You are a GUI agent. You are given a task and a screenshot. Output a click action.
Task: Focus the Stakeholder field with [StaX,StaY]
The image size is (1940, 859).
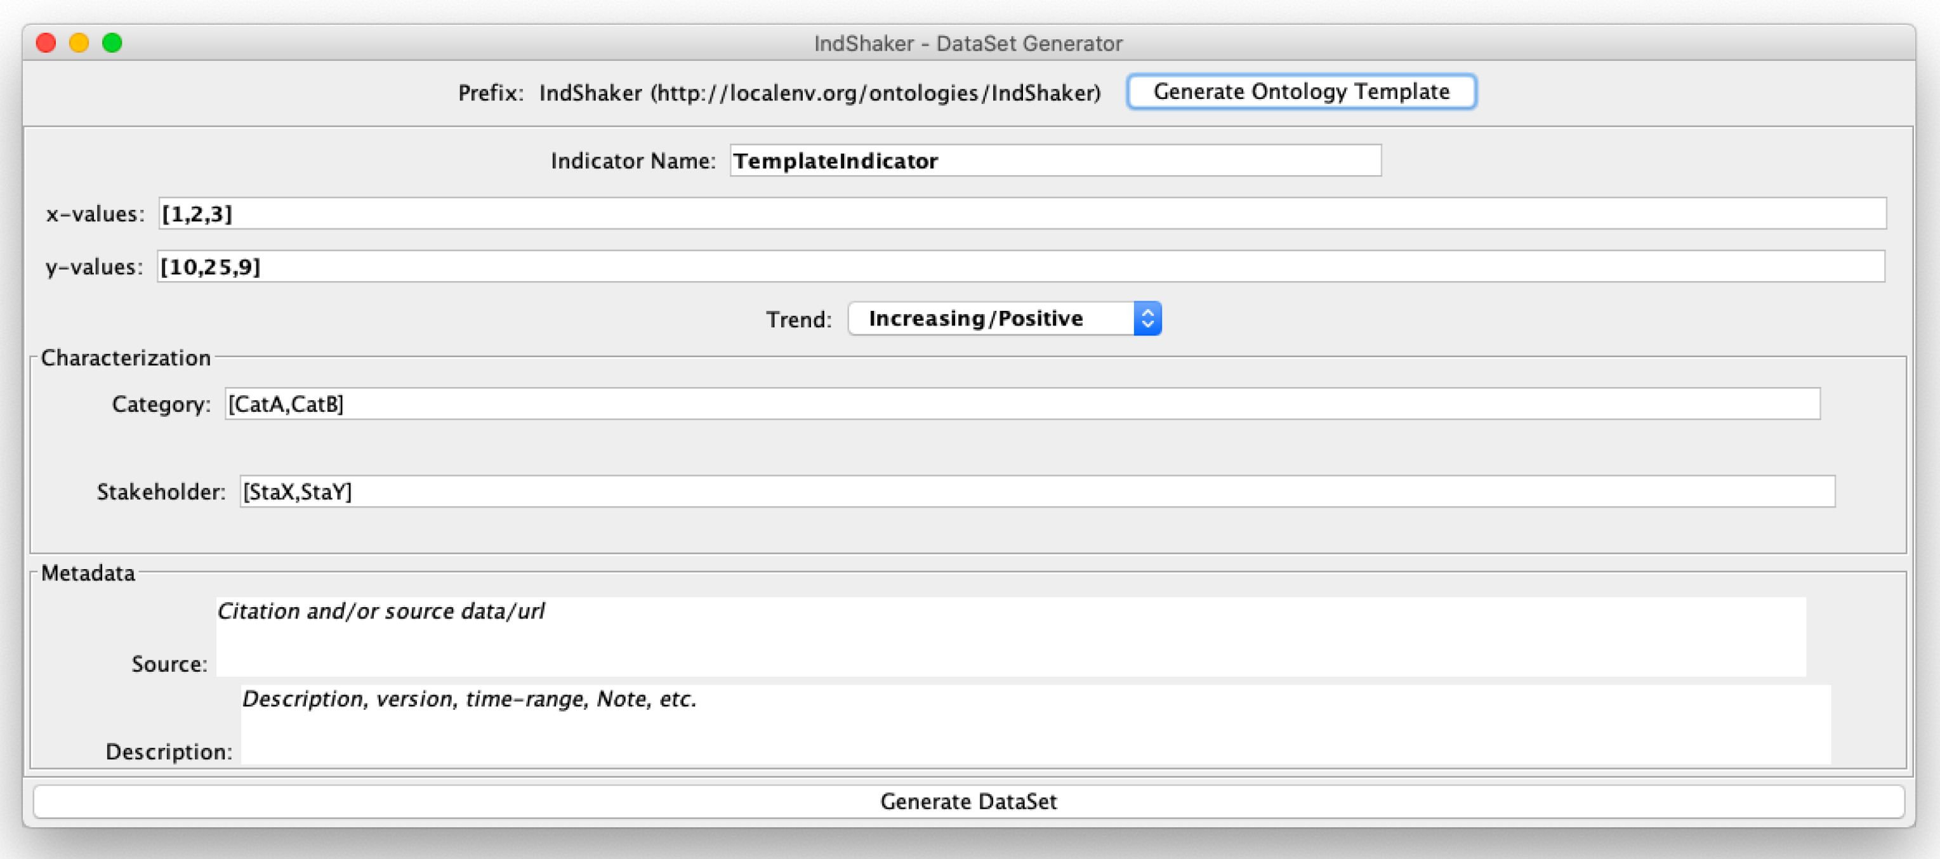pyautogui.click(x=1036, y=492)
